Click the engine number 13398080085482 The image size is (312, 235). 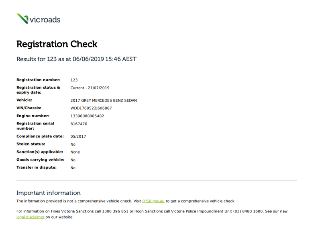pos(87,116)
